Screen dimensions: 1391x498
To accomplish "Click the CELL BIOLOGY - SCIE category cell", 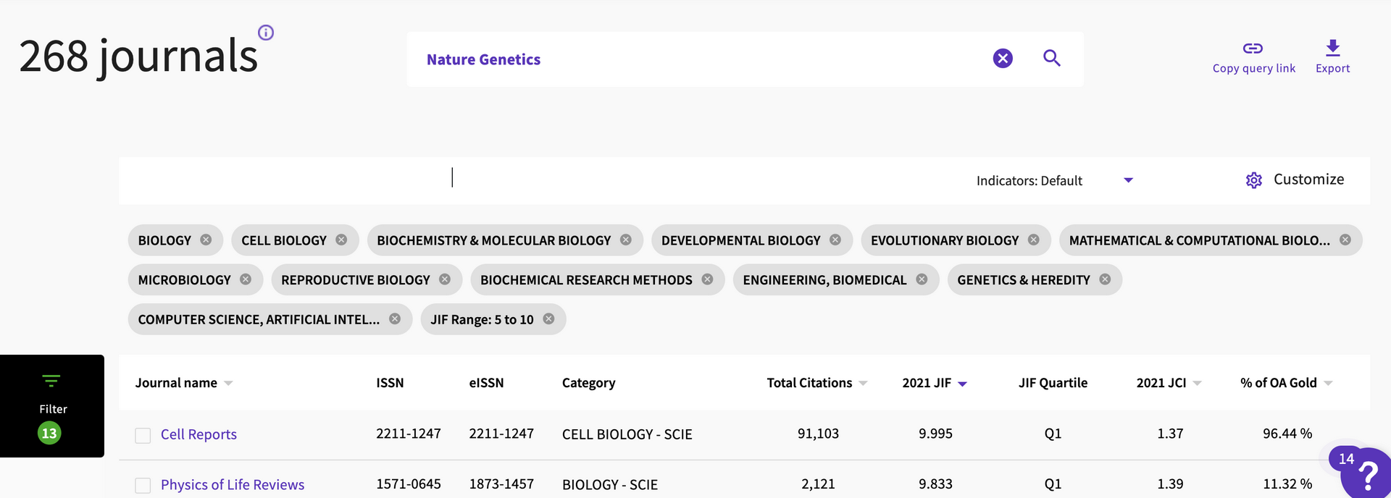I will coord(627,434).
